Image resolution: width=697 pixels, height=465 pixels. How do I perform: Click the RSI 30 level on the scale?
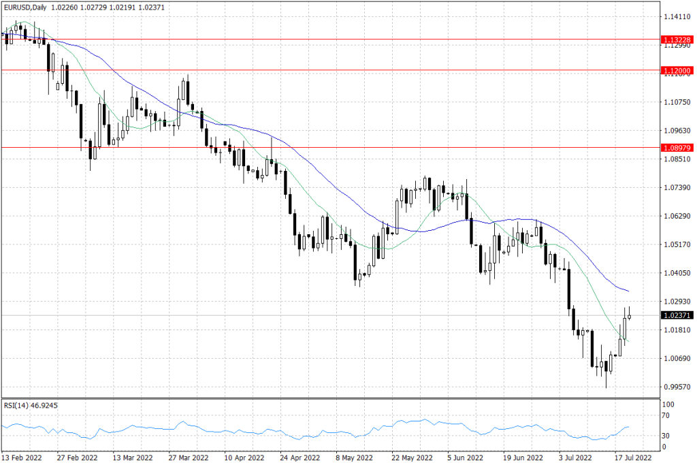tap(666, 436)
